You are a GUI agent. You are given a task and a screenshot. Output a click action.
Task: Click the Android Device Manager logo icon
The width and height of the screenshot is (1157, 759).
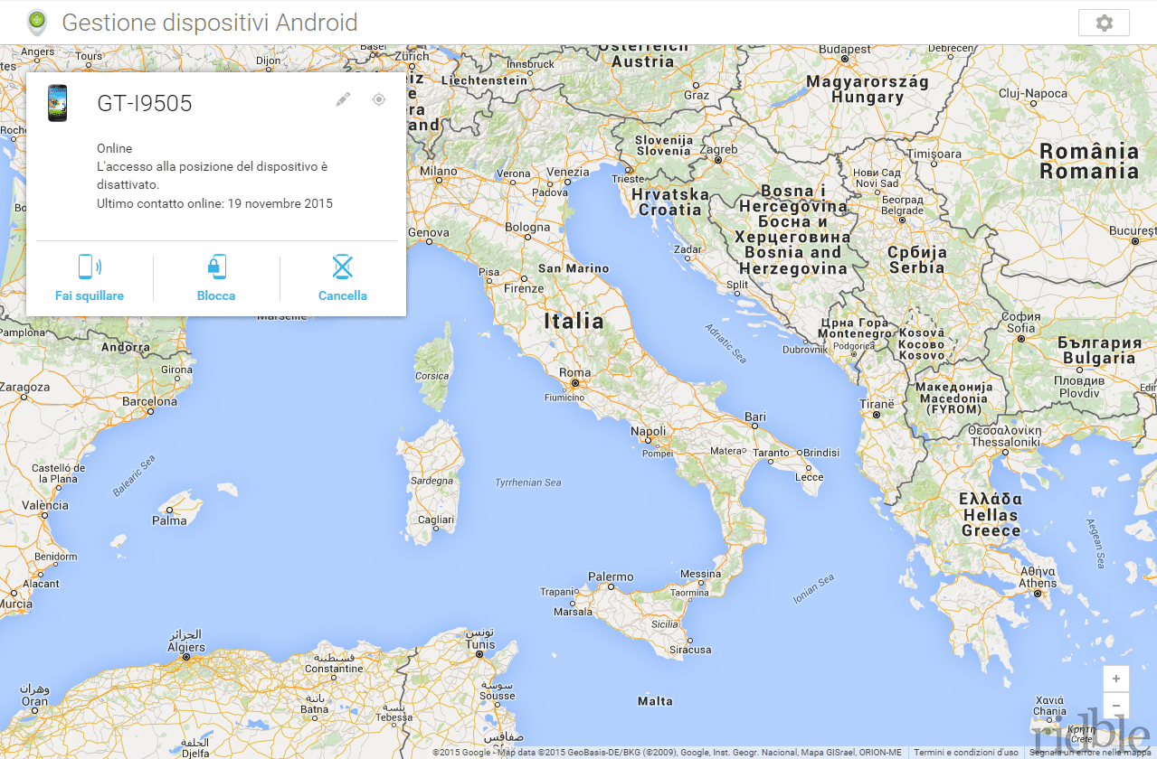pos(35,22)
